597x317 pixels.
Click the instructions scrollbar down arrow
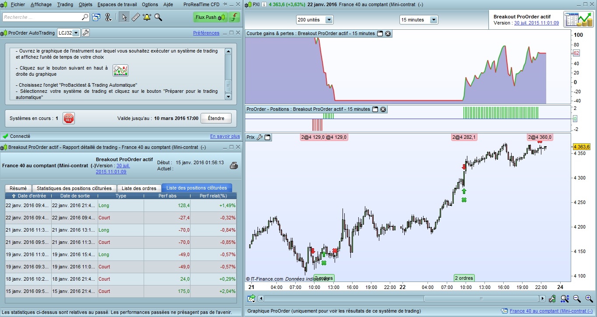tap(228, 96)
